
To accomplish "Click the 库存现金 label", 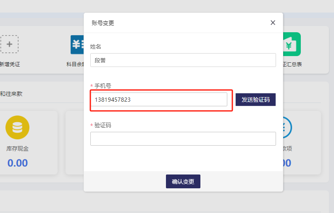I will click(x=18, y=149).
